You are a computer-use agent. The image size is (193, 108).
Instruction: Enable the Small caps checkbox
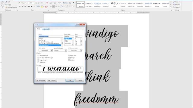[x=69, y=55]
